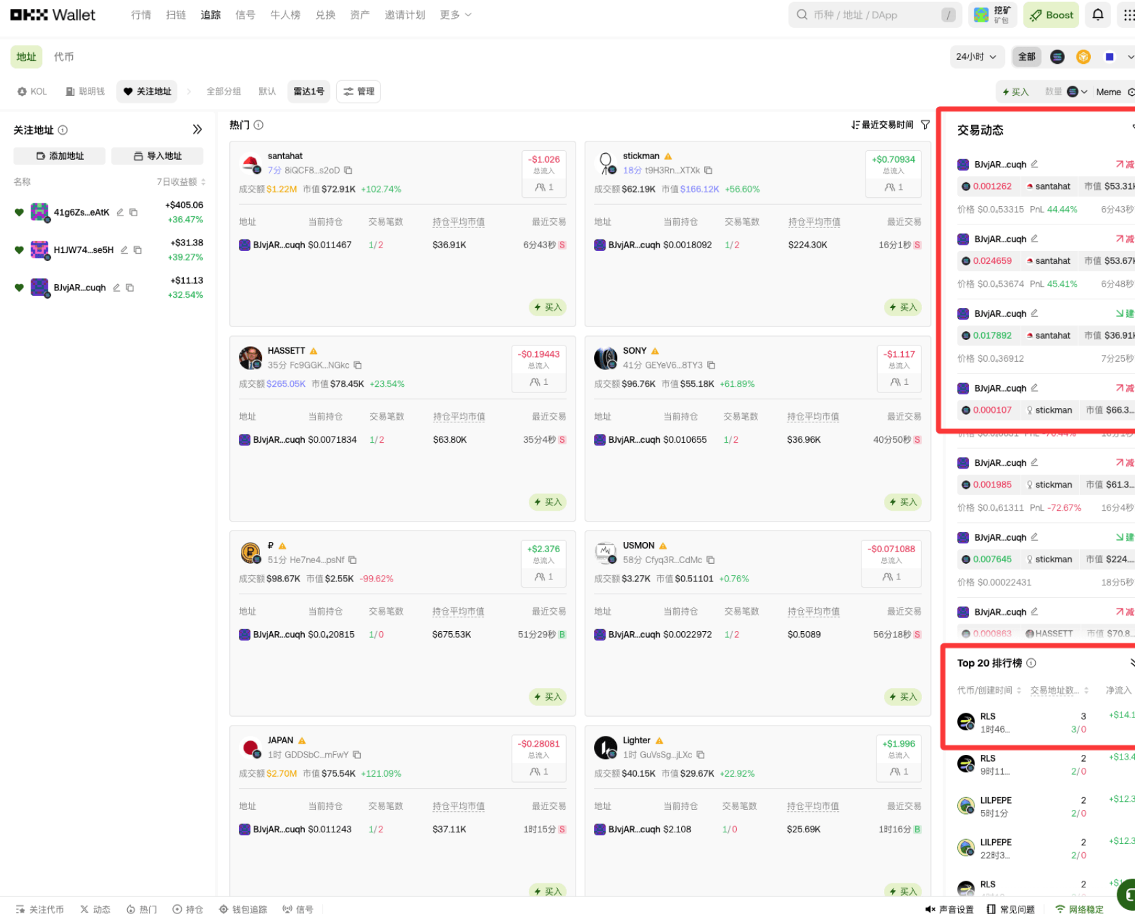The image size is (1135, 914).
Task: Select the BNB chain filter icon
Action: 1083,57
